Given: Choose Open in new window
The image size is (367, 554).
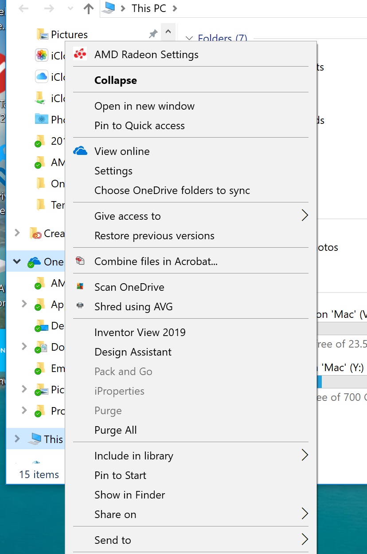Looking at the screenshot, I should tap(144, 106).
